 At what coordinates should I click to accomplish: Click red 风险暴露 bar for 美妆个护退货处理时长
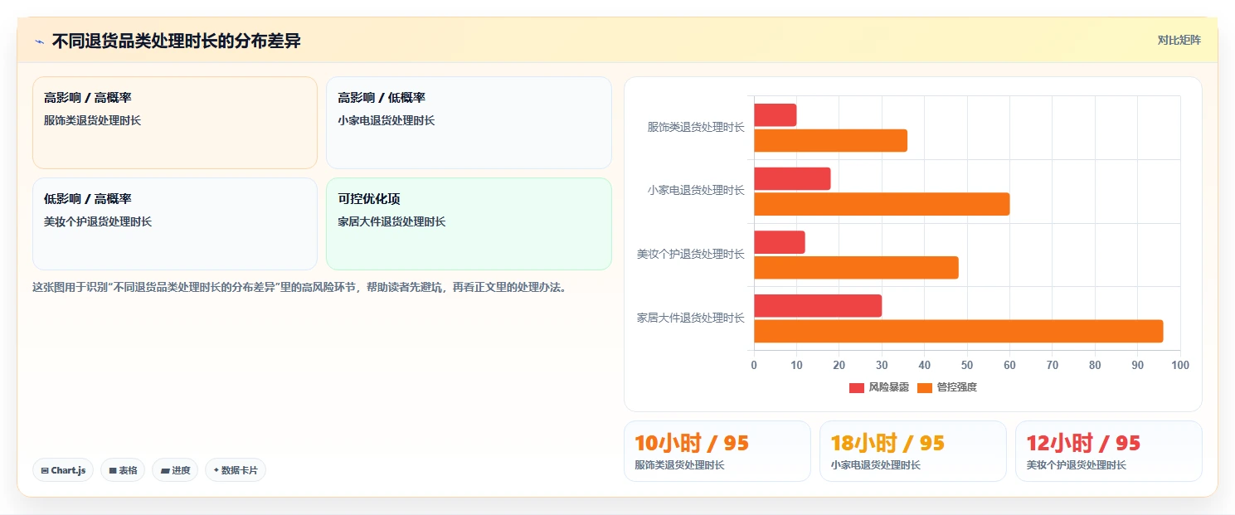click(x=780, y=242)
